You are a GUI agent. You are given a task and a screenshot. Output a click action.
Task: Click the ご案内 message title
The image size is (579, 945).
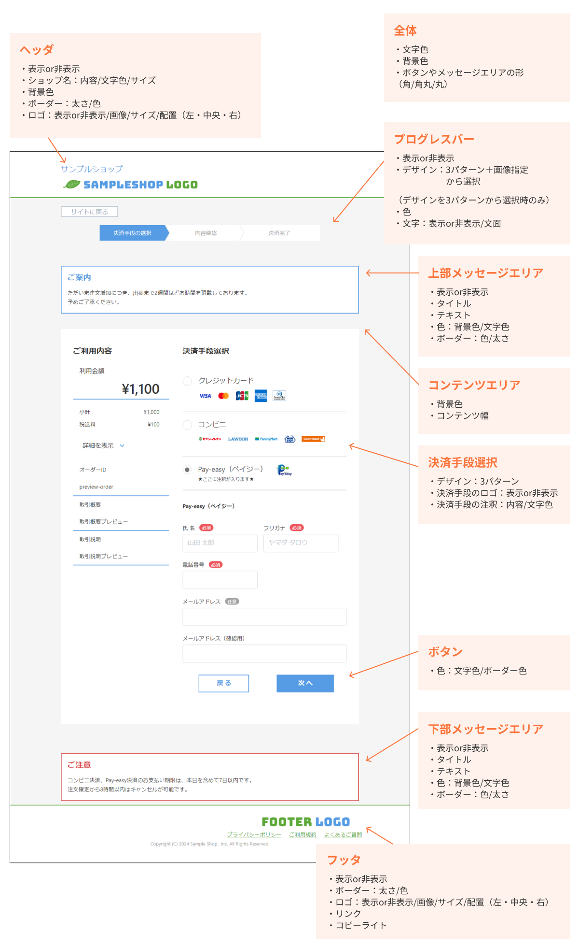pos(79,277)
